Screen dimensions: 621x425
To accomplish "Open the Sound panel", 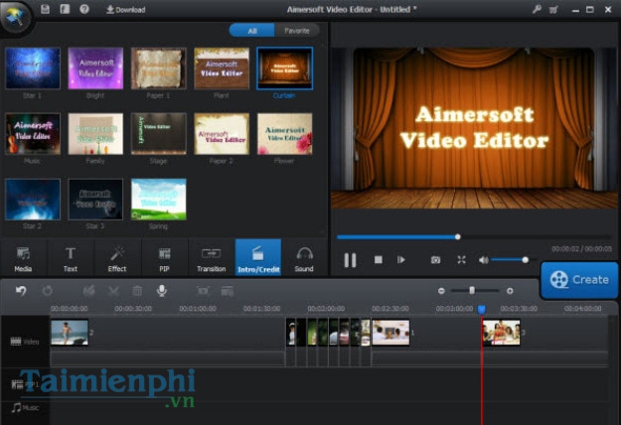I will click(304, 258).
